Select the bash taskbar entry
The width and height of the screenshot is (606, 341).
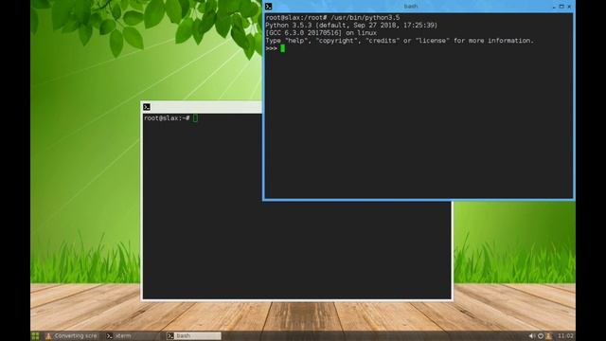pyautogui.click(x=194, y=336)
